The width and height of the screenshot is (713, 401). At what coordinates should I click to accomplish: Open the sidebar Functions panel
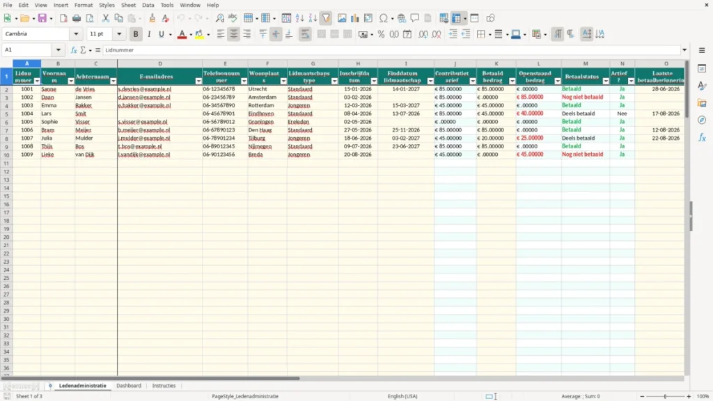tap(702, 137)
